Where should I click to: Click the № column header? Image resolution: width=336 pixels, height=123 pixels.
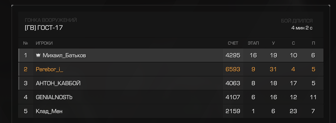pos(26,43)
